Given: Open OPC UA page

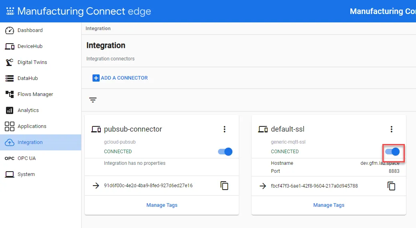Looking at the screenshot, I should pos(40,158).
